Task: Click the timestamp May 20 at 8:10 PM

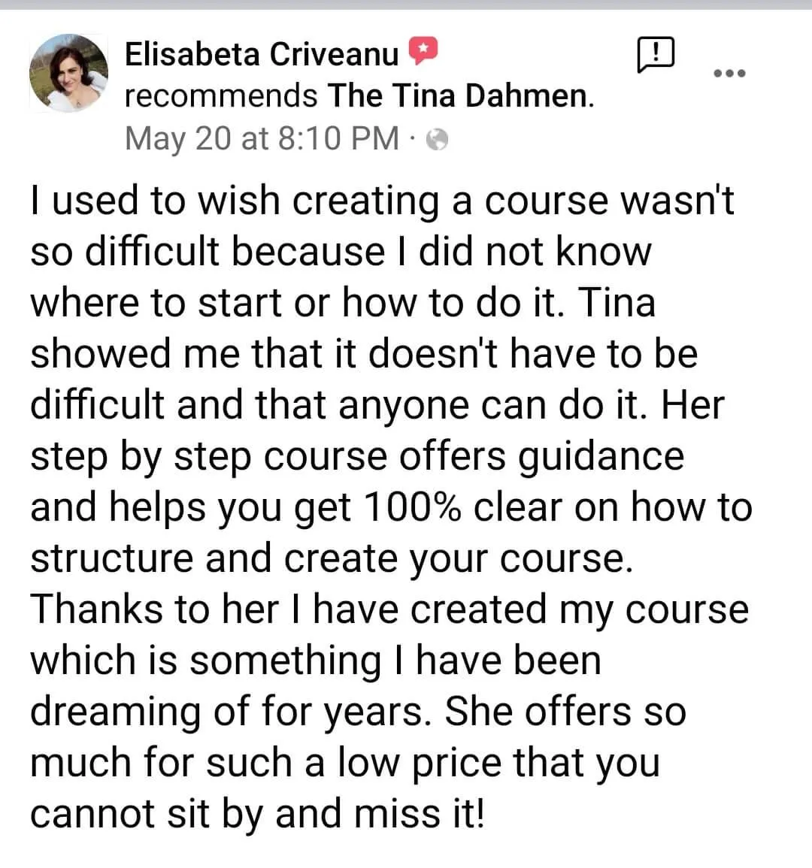Action: 262,138
